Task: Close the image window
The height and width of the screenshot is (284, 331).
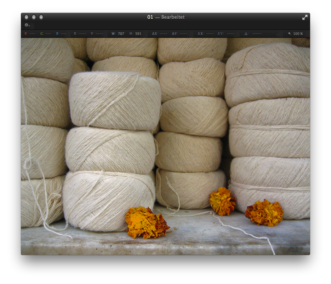Action: pos(26,17)
